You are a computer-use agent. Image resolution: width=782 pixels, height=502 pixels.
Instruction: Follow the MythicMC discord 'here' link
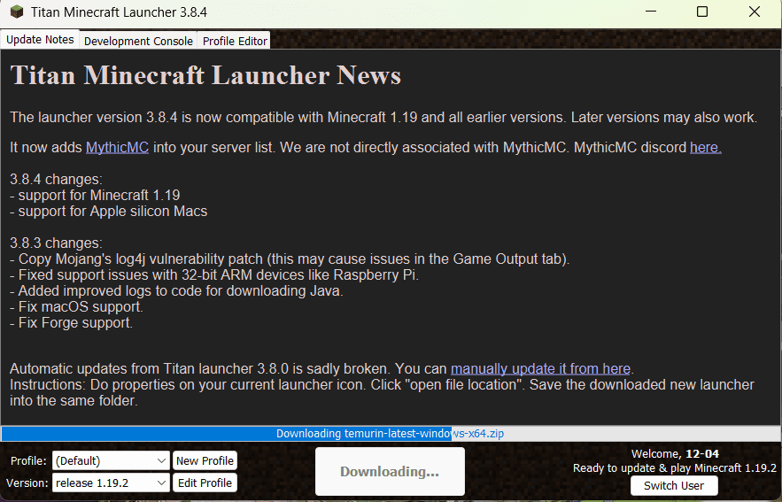click(705, 148)
